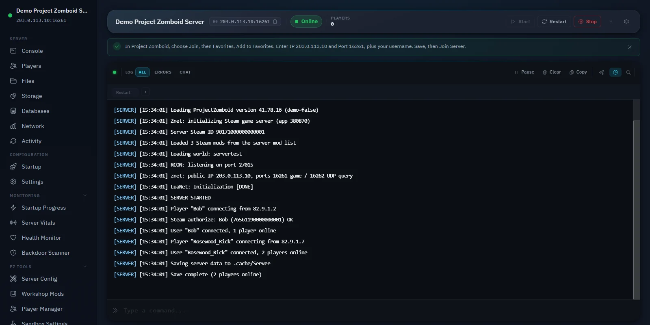Image resolution: width=650 pixels, height=325 pixels.
Task: Open server settings gear in header
Action: [626, 22]
